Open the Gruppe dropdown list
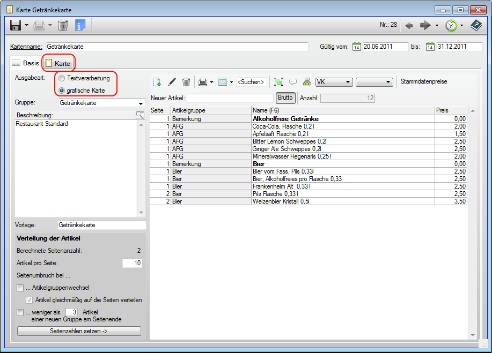 141,103
